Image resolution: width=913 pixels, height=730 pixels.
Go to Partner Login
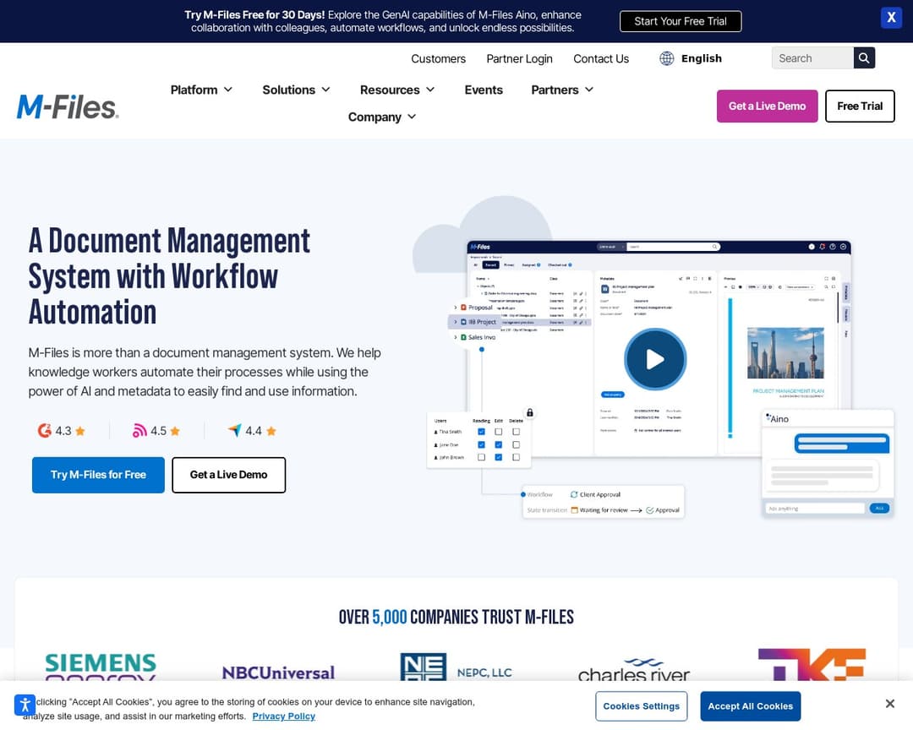pos(519,59)
